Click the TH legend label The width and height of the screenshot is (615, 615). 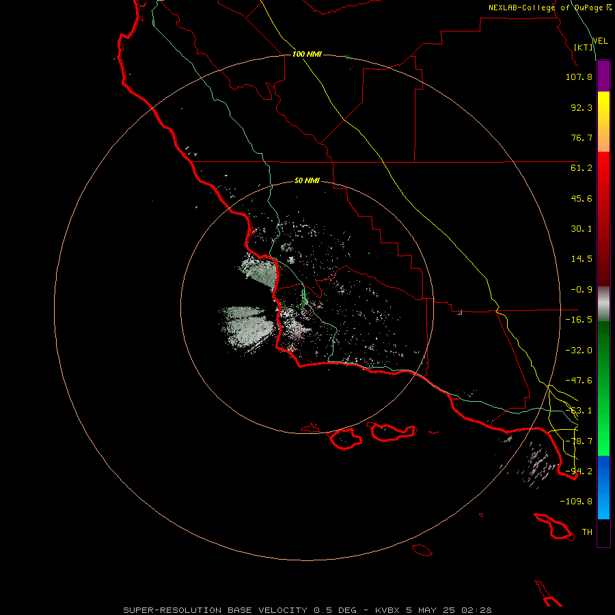(587, 532)
